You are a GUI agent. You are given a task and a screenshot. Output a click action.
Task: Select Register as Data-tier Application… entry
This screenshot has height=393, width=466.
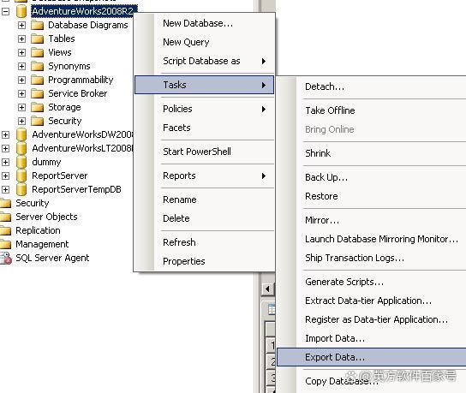tap(372, 319)
